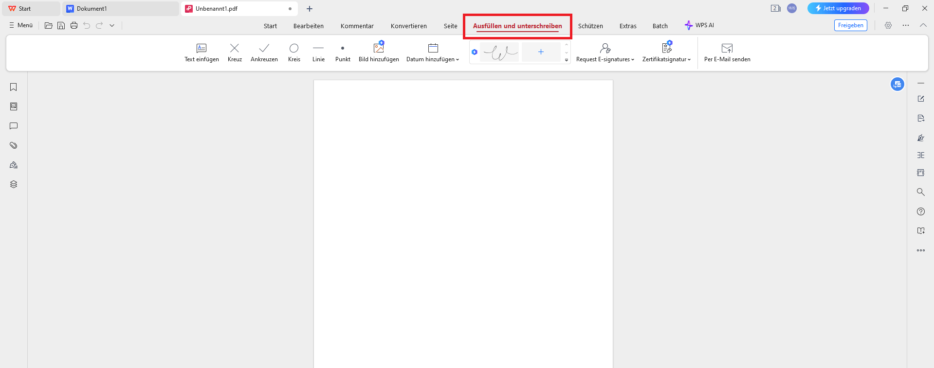Open the window count indicator icon

776,8
